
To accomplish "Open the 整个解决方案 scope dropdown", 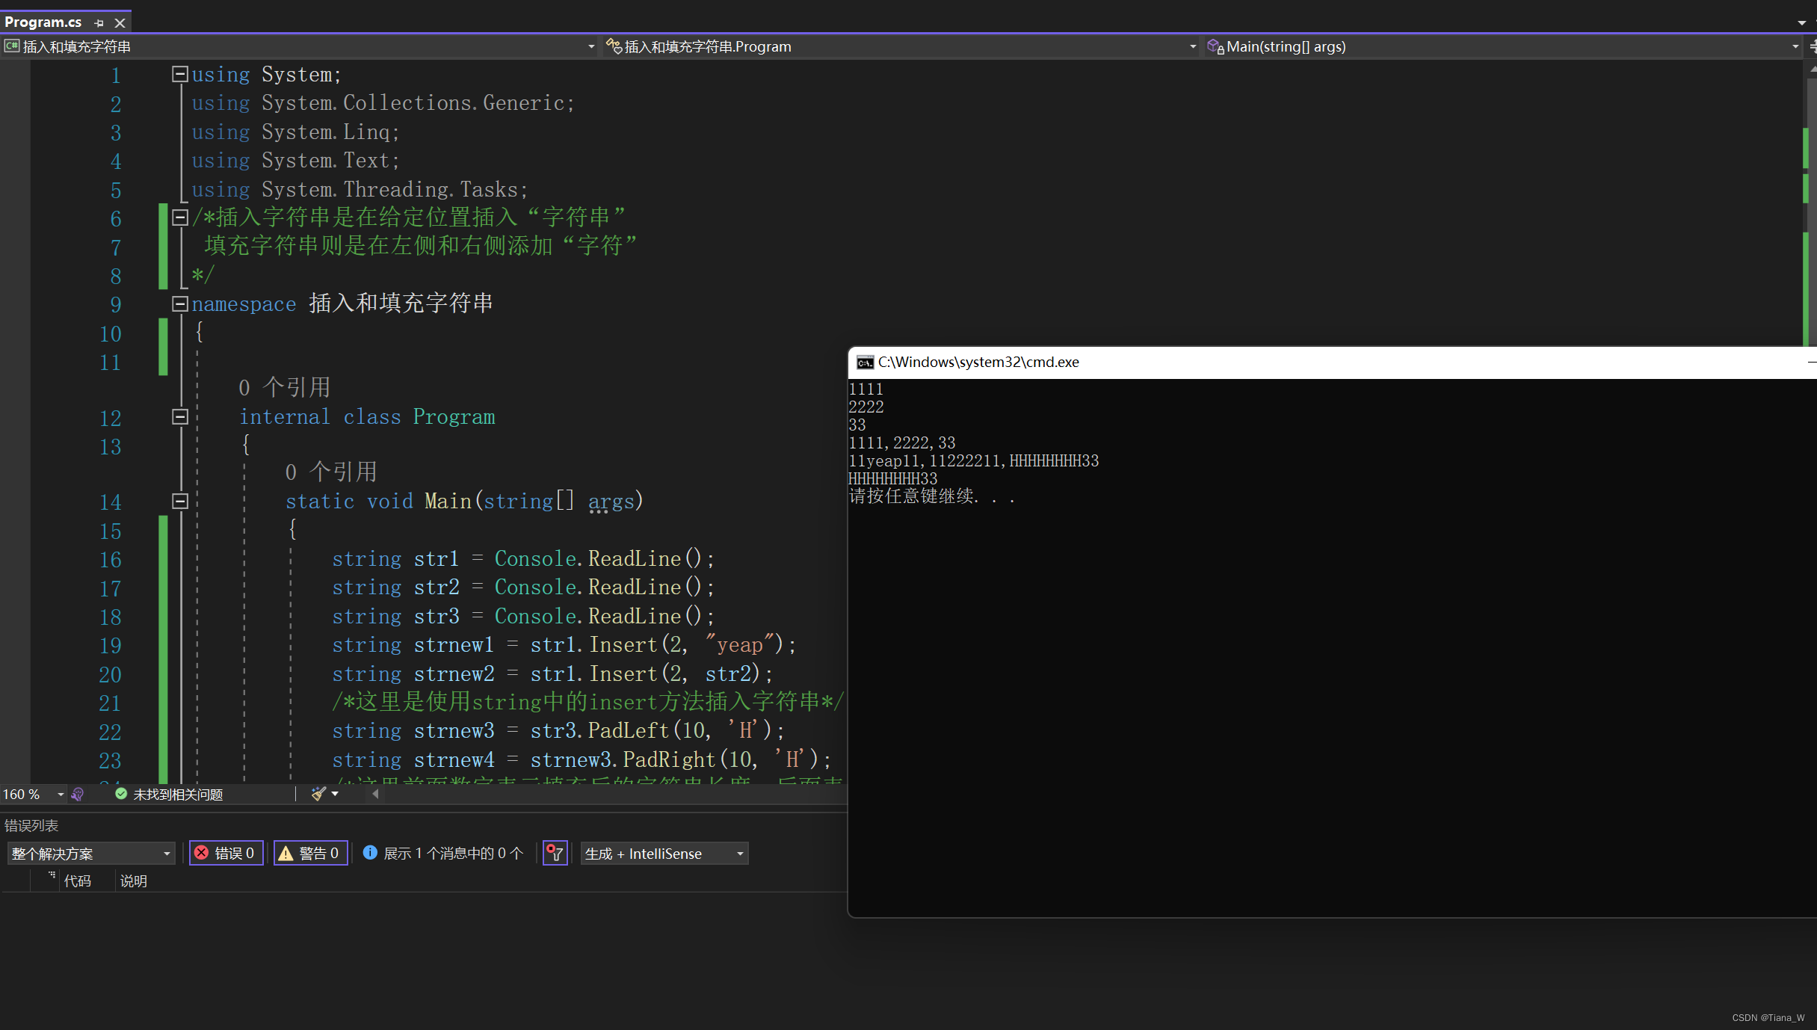I will [x=90, y=853].
